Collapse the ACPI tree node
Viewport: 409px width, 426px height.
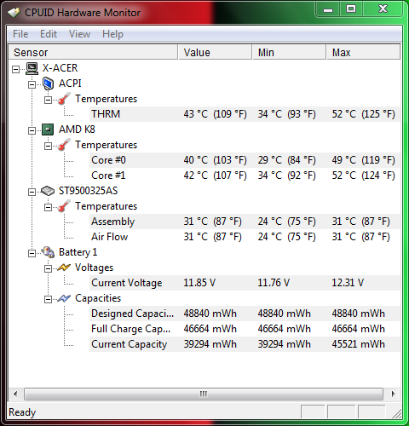[x=32, y=84]
